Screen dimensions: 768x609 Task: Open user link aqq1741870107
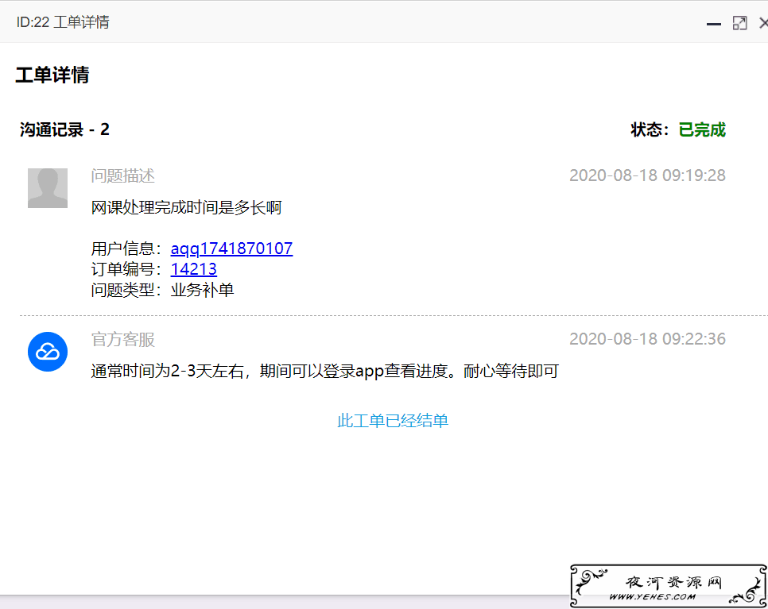[x=231, y=249]
